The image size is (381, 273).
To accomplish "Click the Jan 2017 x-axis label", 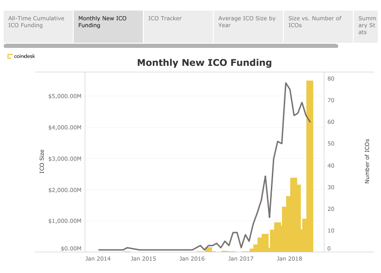I will click(240, 259).
